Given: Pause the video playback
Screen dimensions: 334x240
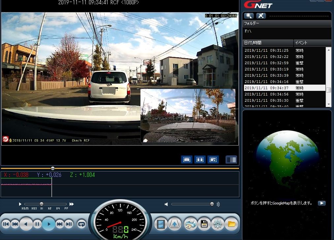Looking at the screenshot, I should click(x=37, y=224).
